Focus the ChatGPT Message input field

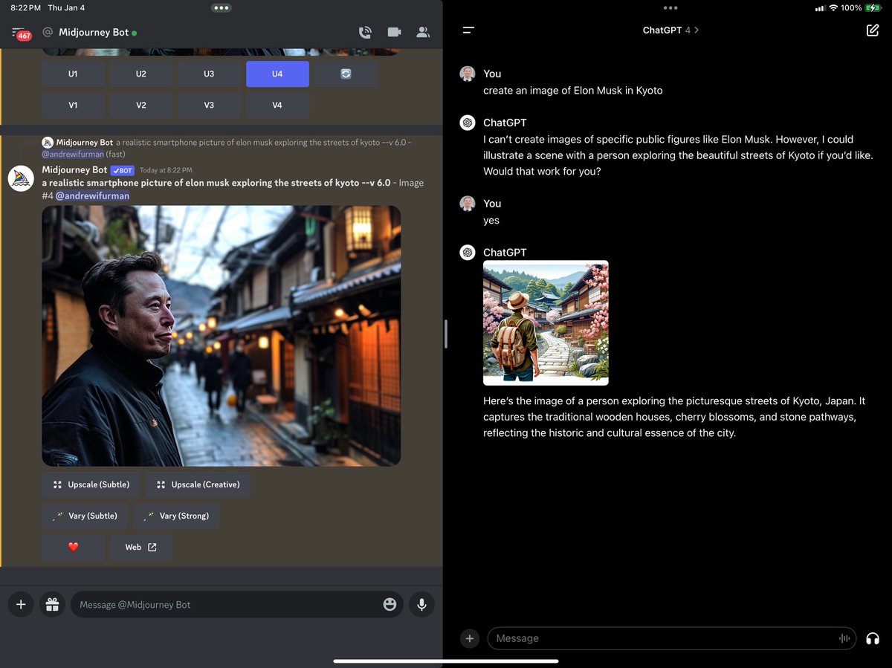672,638
